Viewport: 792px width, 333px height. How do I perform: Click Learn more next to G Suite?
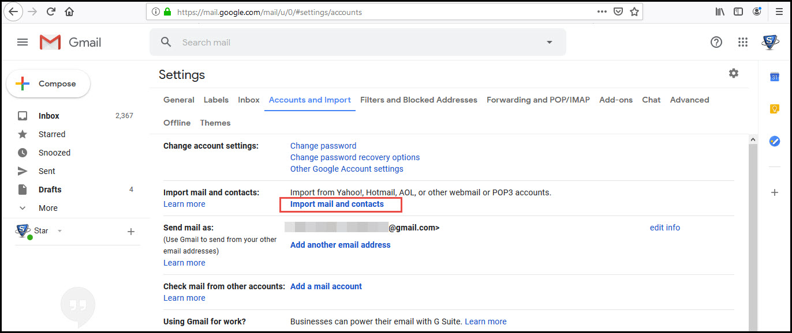pyautogui.click(x=485, y=321)
